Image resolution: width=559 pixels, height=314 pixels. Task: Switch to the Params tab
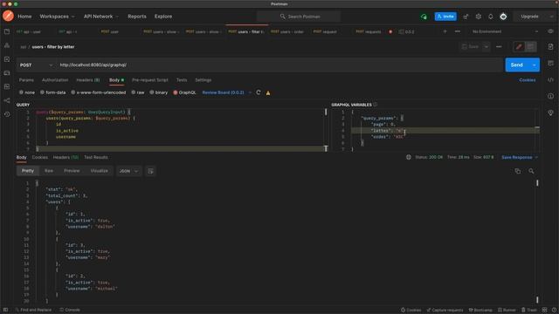click(26, 80)
